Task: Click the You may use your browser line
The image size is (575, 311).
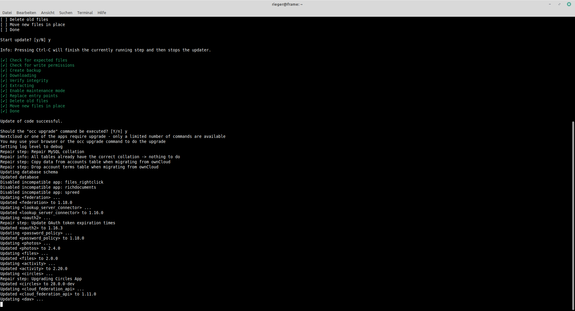Action: [83, 141]
